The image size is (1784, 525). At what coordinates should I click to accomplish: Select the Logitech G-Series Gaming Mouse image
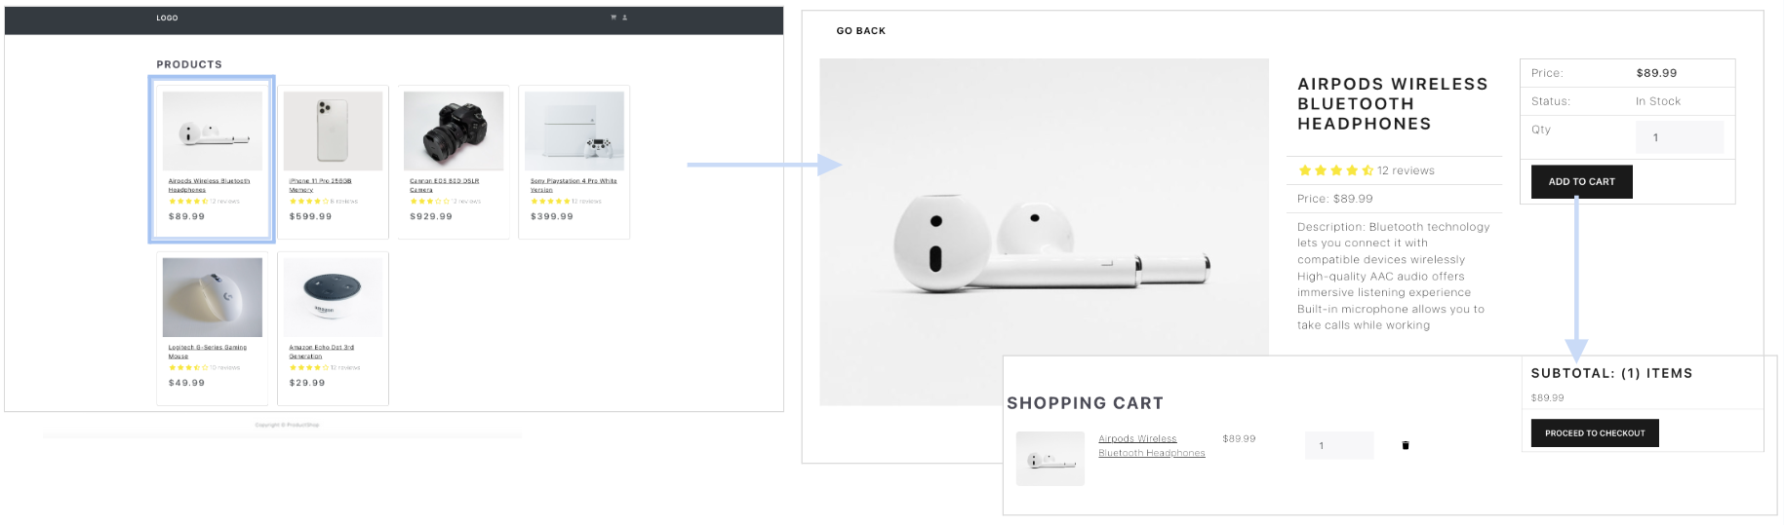tap(212, 297)
